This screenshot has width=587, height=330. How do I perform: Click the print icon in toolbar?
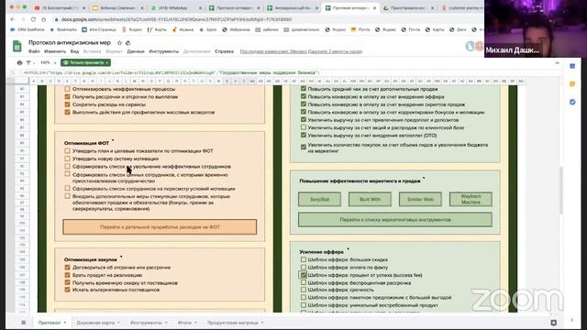(x=19, y=63)
